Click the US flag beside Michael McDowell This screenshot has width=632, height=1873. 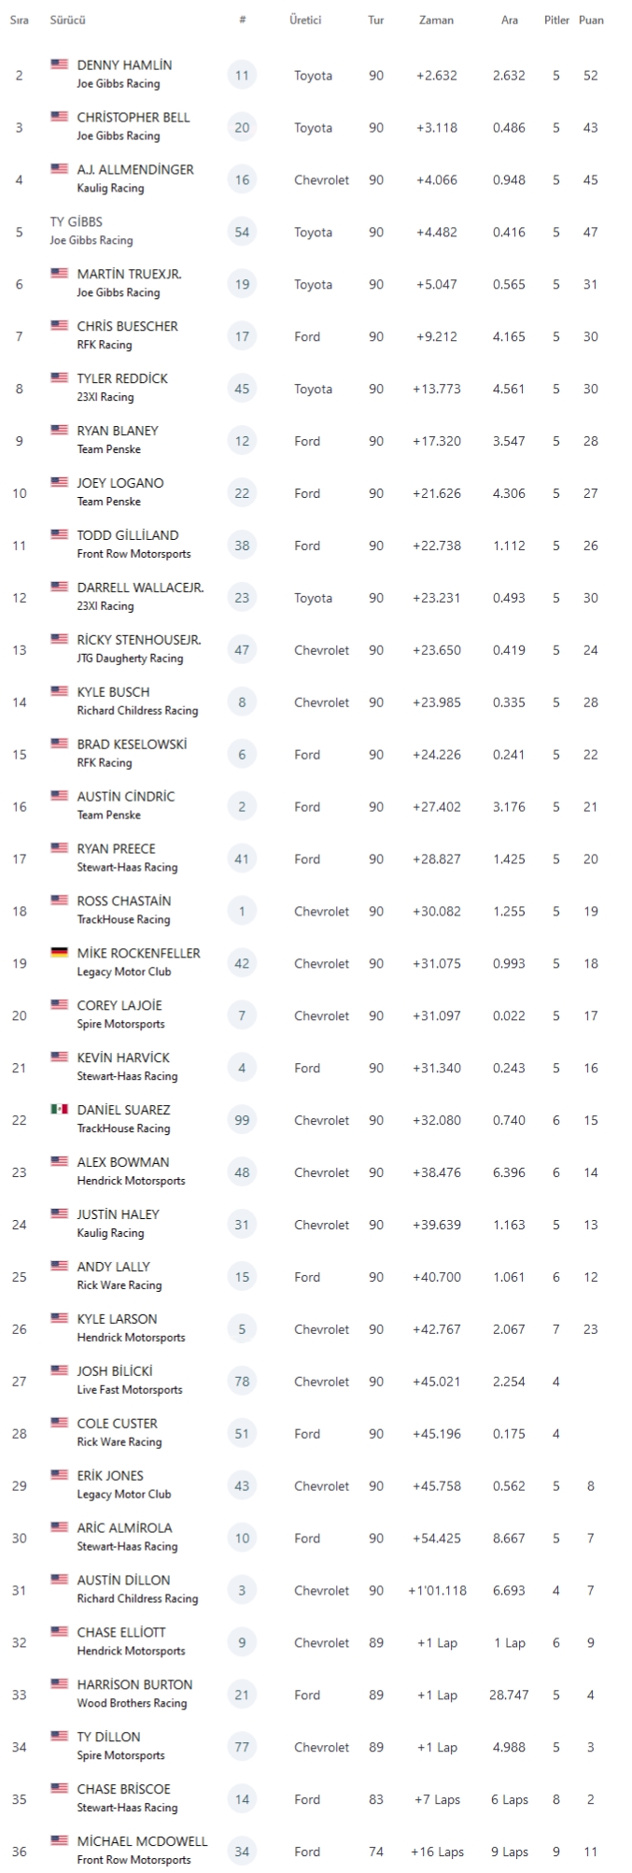pos(60,1841)
